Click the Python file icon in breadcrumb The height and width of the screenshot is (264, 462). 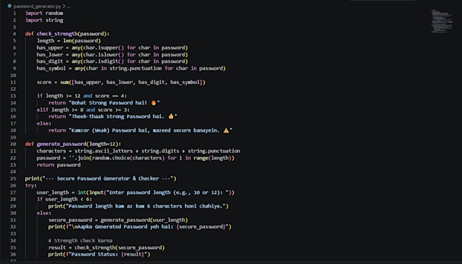click(x=10, y=6)
